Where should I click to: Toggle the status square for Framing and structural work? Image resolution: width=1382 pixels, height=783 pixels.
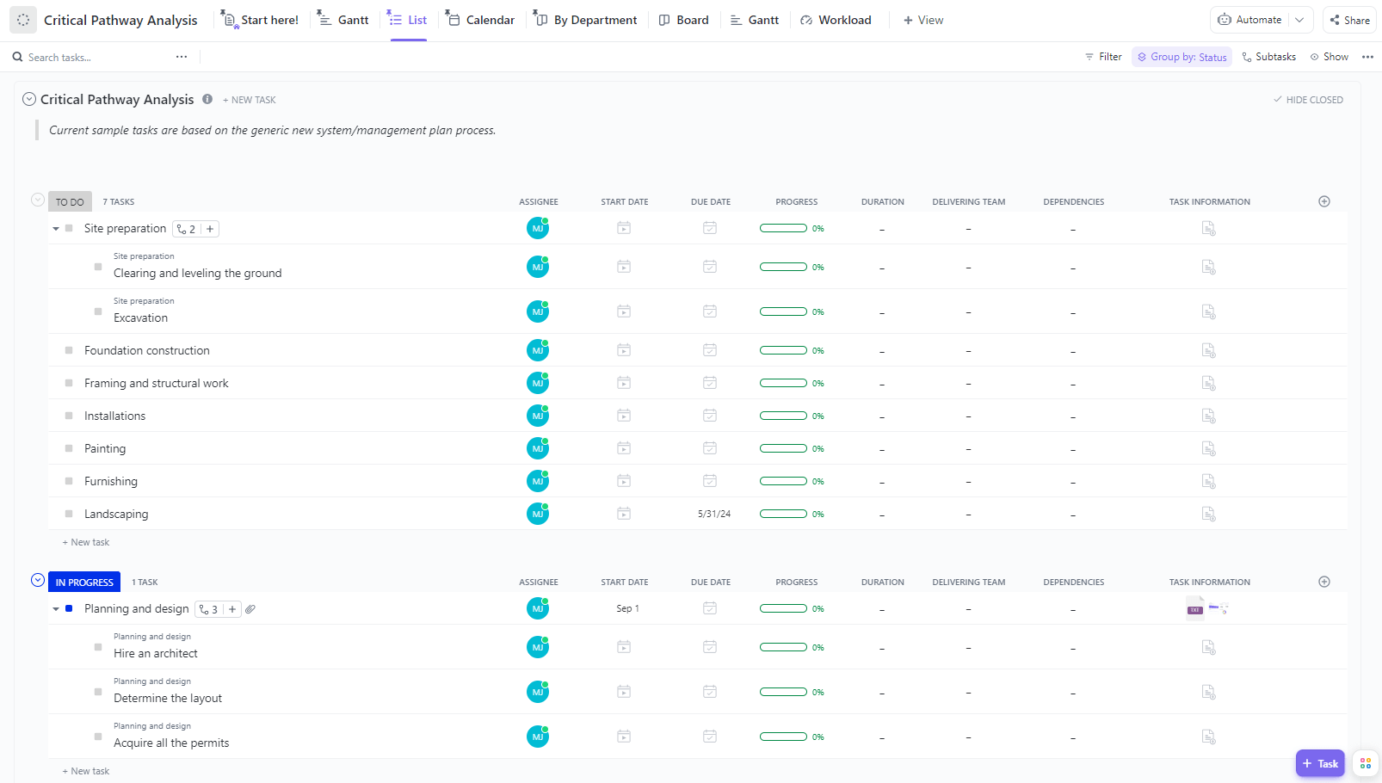pos(69,383)
